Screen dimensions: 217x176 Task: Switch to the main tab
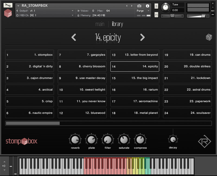click(100, 24)
